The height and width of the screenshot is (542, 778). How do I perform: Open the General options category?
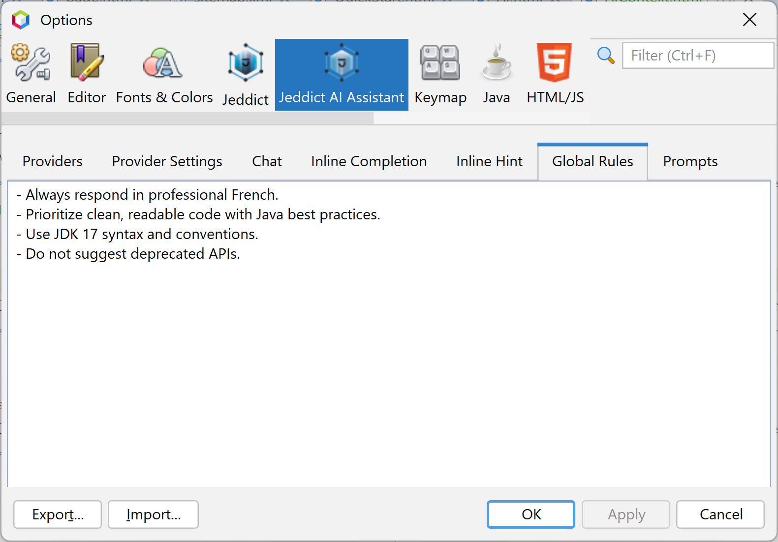click(x=31, y=75)
